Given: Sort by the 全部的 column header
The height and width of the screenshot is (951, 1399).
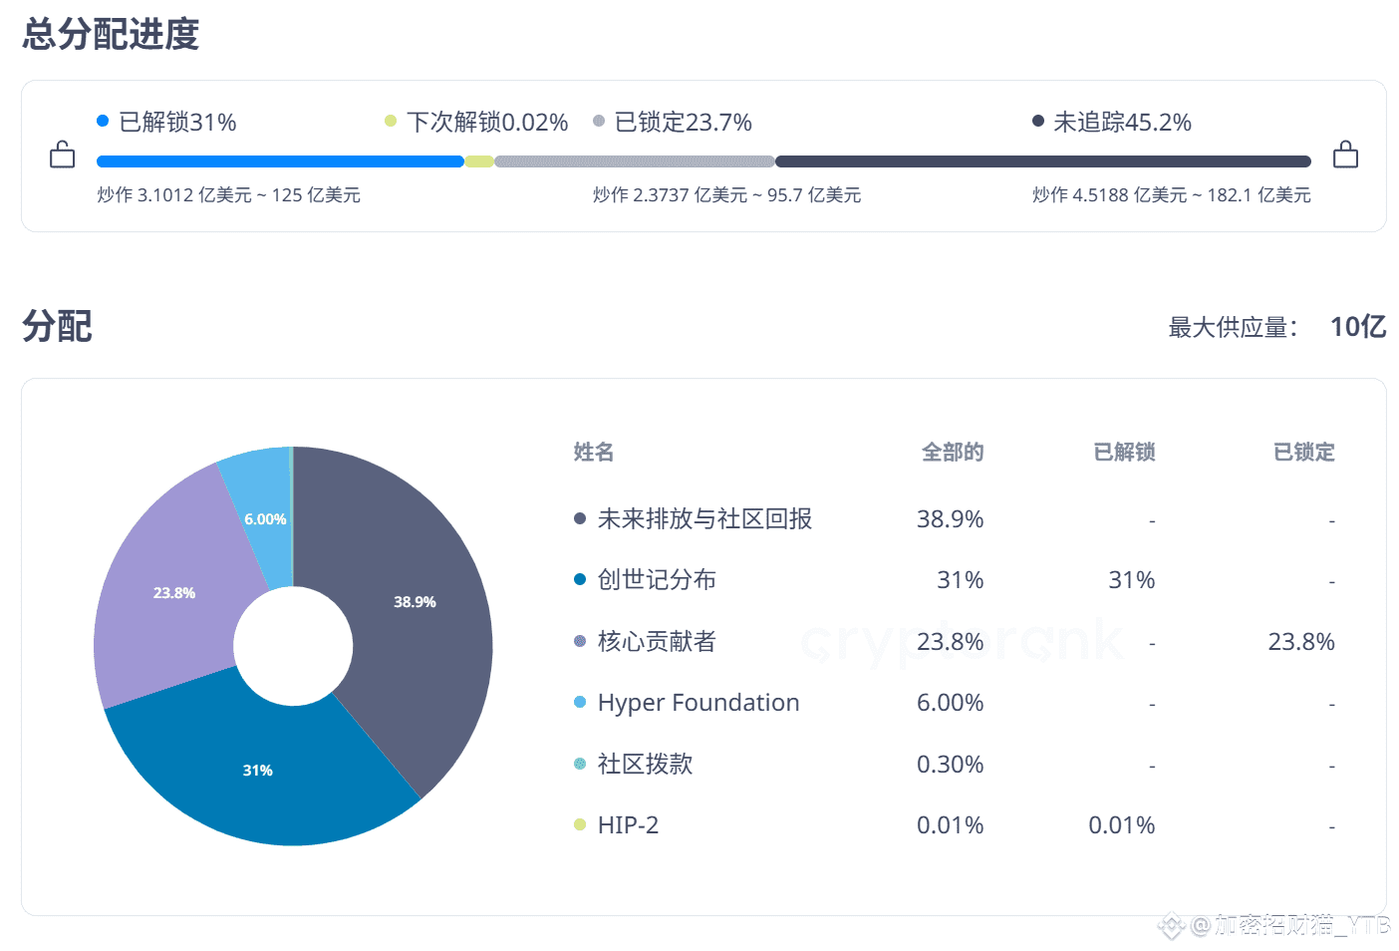Looking at the screenshot, I should tap(952, 453).
